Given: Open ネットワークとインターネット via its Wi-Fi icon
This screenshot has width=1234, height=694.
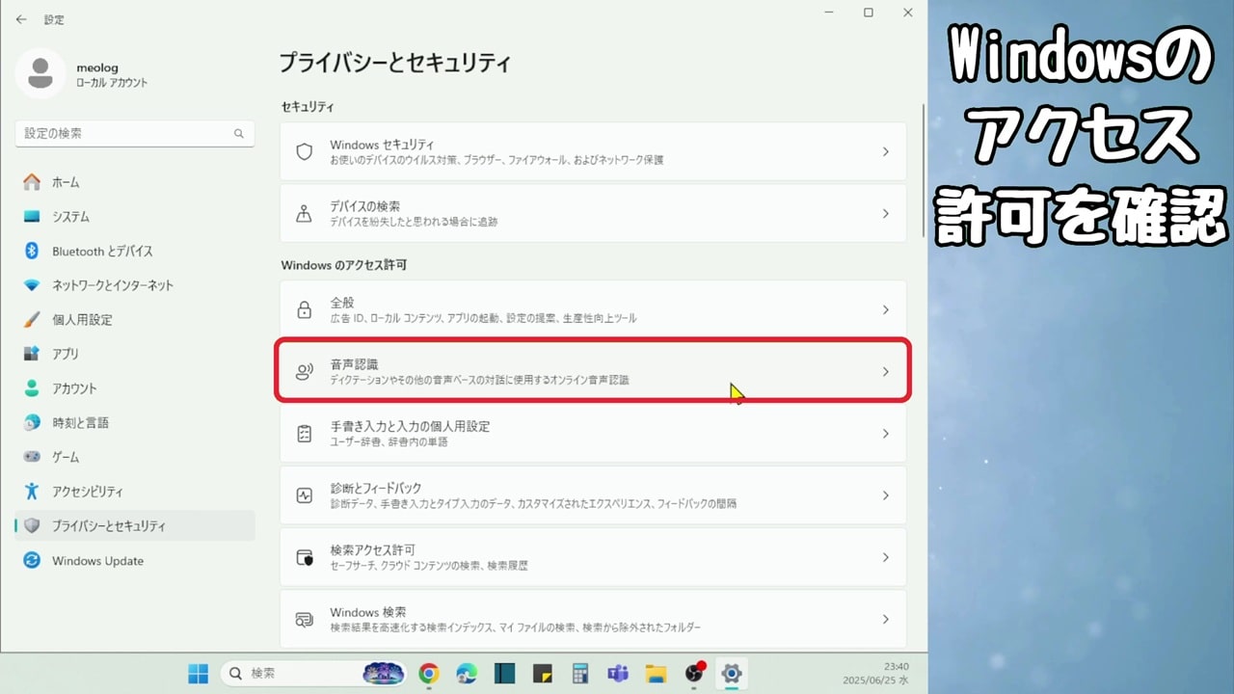Looking at the screenshot, I should tap(32, 285).
